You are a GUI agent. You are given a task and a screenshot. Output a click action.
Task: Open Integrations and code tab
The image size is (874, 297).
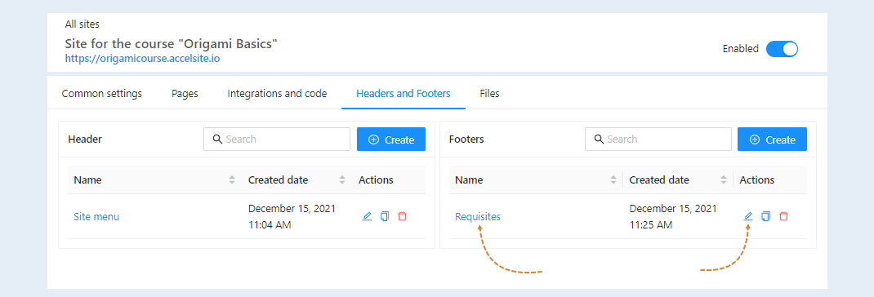click(x=277, y=94)
